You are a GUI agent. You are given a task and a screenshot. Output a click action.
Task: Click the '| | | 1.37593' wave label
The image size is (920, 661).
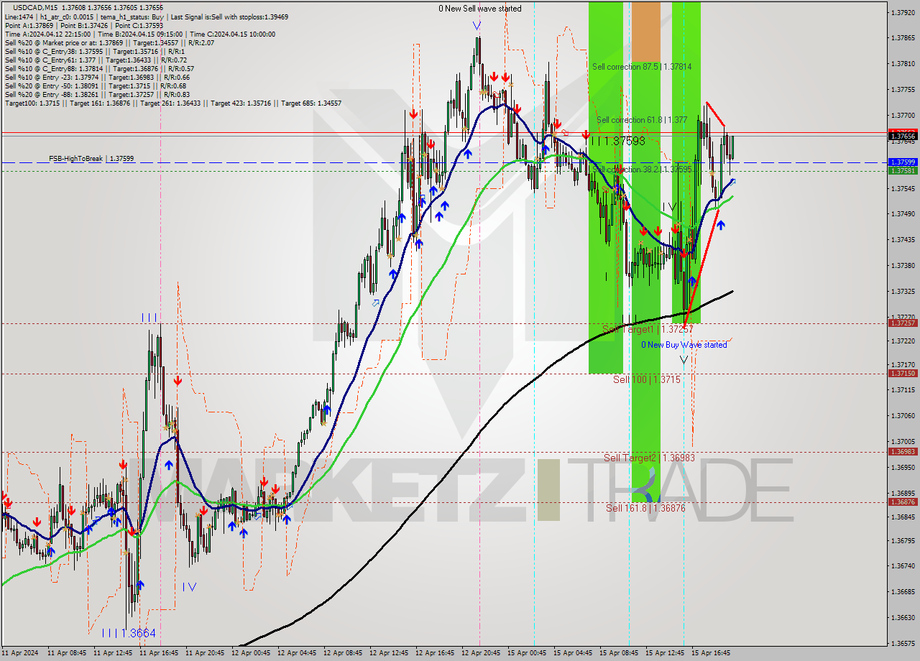[617, 141]
